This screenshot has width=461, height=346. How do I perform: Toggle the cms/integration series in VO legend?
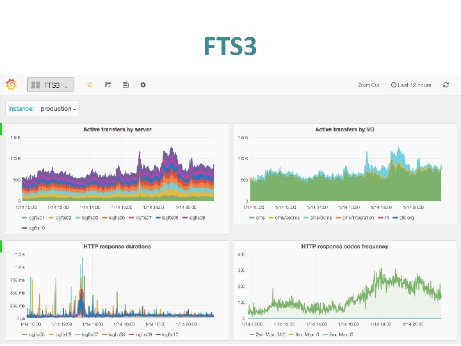[x=355, y=218]
